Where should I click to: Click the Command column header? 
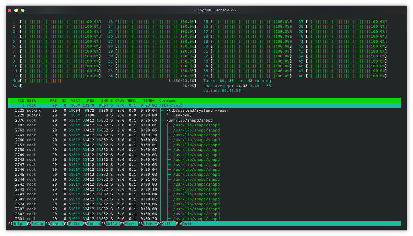pyautogui.click(x=167, y=100)
